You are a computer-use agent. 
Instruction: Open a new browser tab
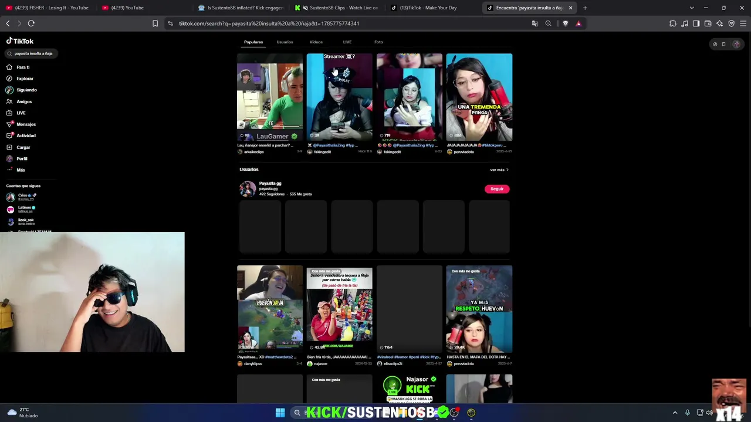coord(585,8)
